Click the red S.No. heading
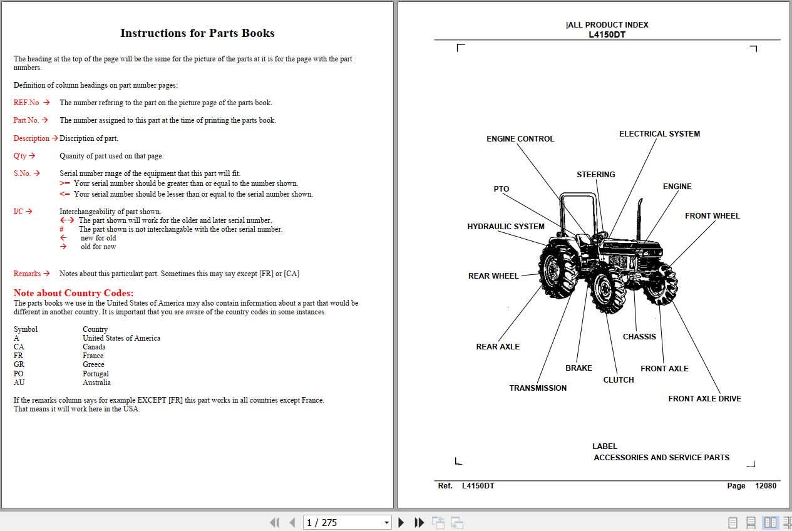Screen dimensions: 792x531 click(x=22, y=173)
